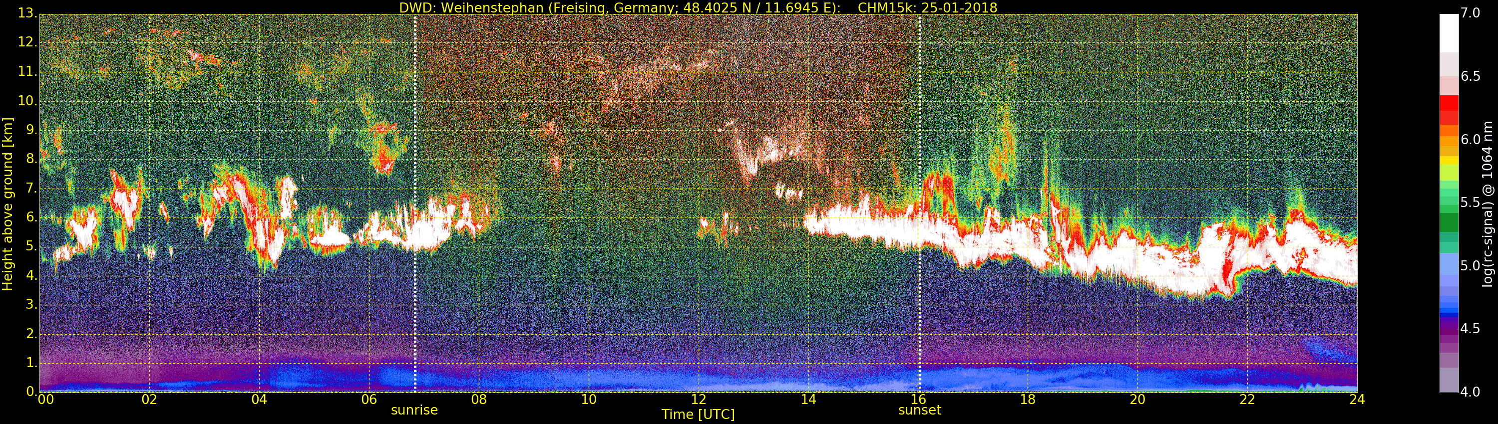Click the '4.5' colorbar tick label
1498x424 pixels.
(1471, 329)
